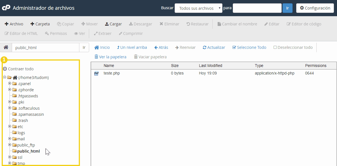337x166 pixels.
Task: Sort by the Permissions column
Action: click(x=316, y=66)
